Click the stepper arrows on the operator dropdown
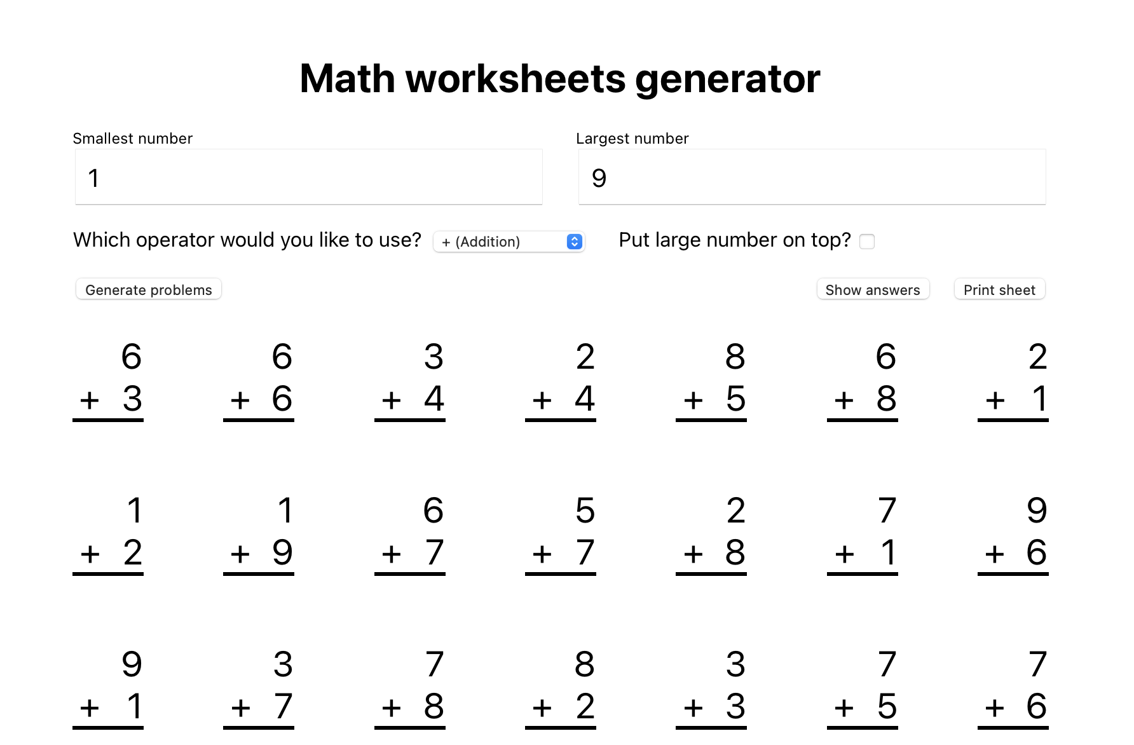This screenshot has width=1134, height=745. click(574, 242)
